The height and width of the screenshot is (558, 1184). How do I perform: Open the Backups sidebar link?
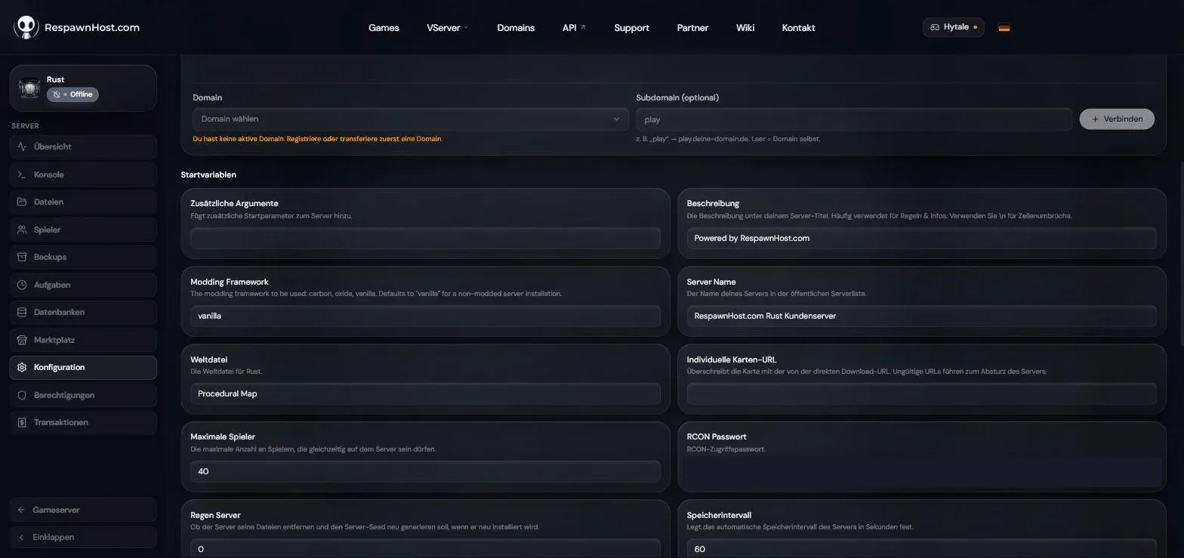click(83, 257)
